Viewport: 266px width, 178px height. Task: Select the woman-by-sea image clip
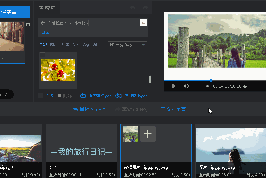click(x=231, y=151)
